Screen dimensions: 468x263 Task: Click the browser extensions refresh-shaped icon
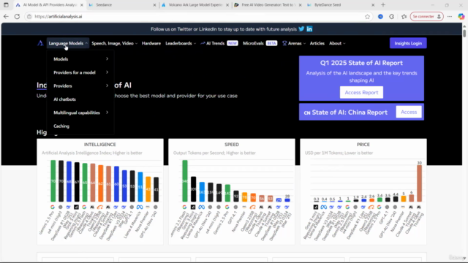point(392,16)
